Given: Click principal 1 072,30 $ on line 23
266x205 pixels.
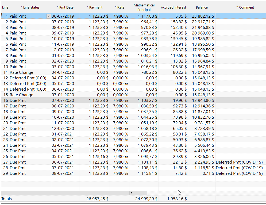Looking at the screenshot, I should [148, 140].
